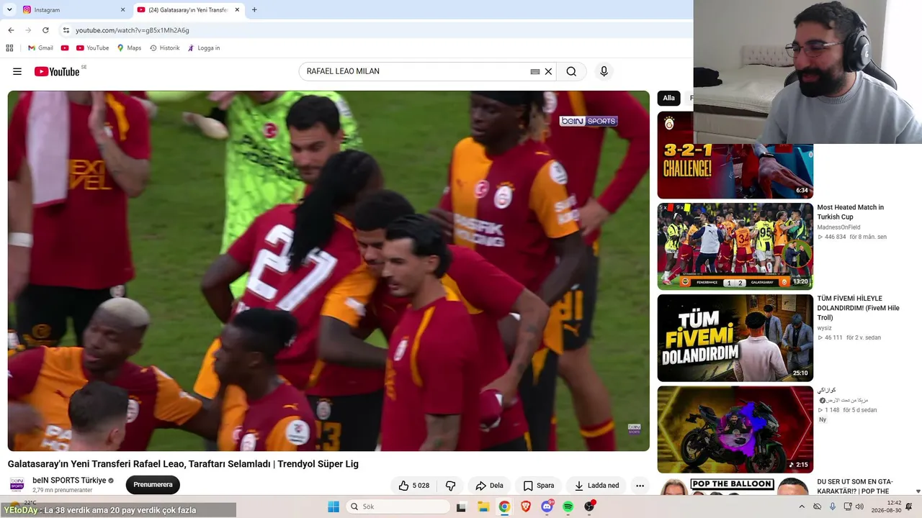Click the Windows taskbar search box
Image resolution: width=922 pixels, height=518 pixels.
[398, 506]
